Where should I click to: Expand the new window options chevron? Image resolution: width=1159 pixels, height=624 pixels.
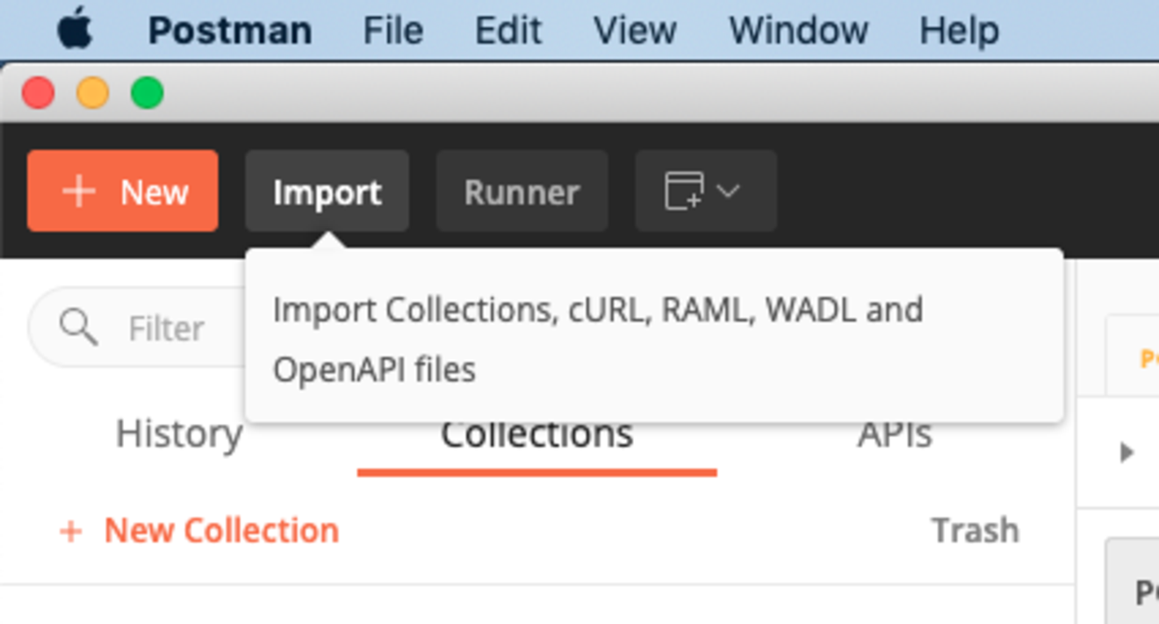729,190
